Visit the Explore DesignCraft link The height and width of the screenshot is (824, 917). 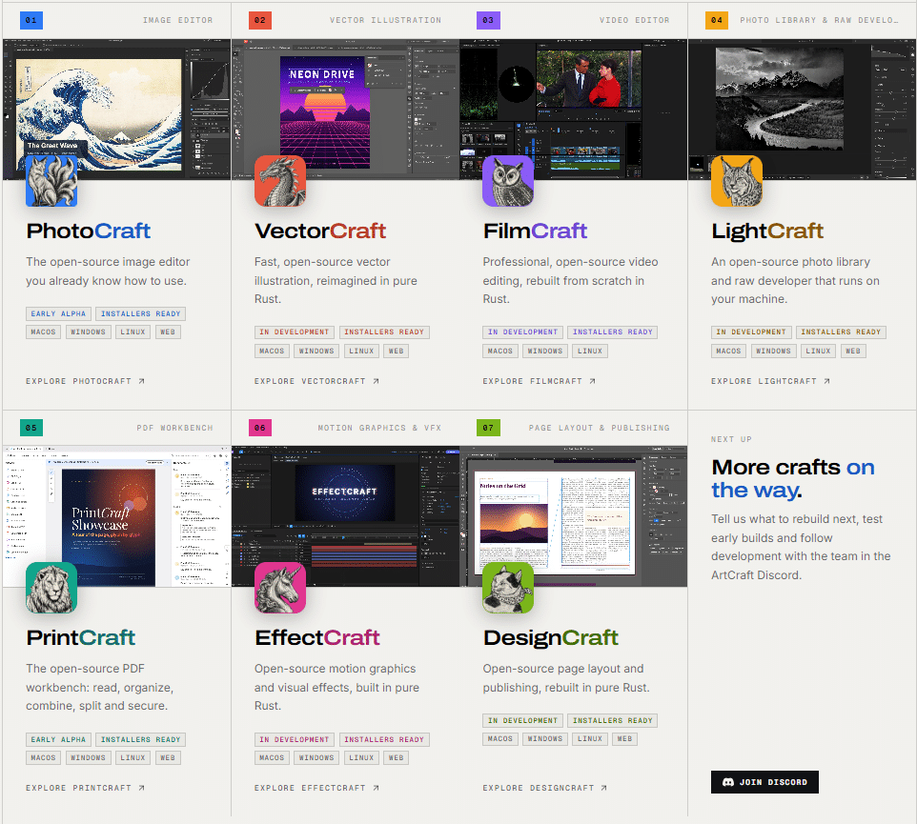click(x=545, y=788)
